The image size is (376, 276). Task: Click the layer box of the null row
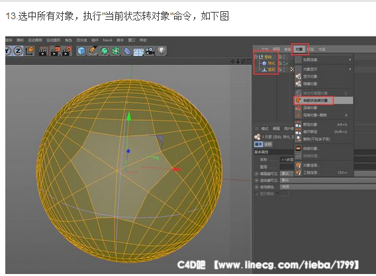click(x=280, y=57)
